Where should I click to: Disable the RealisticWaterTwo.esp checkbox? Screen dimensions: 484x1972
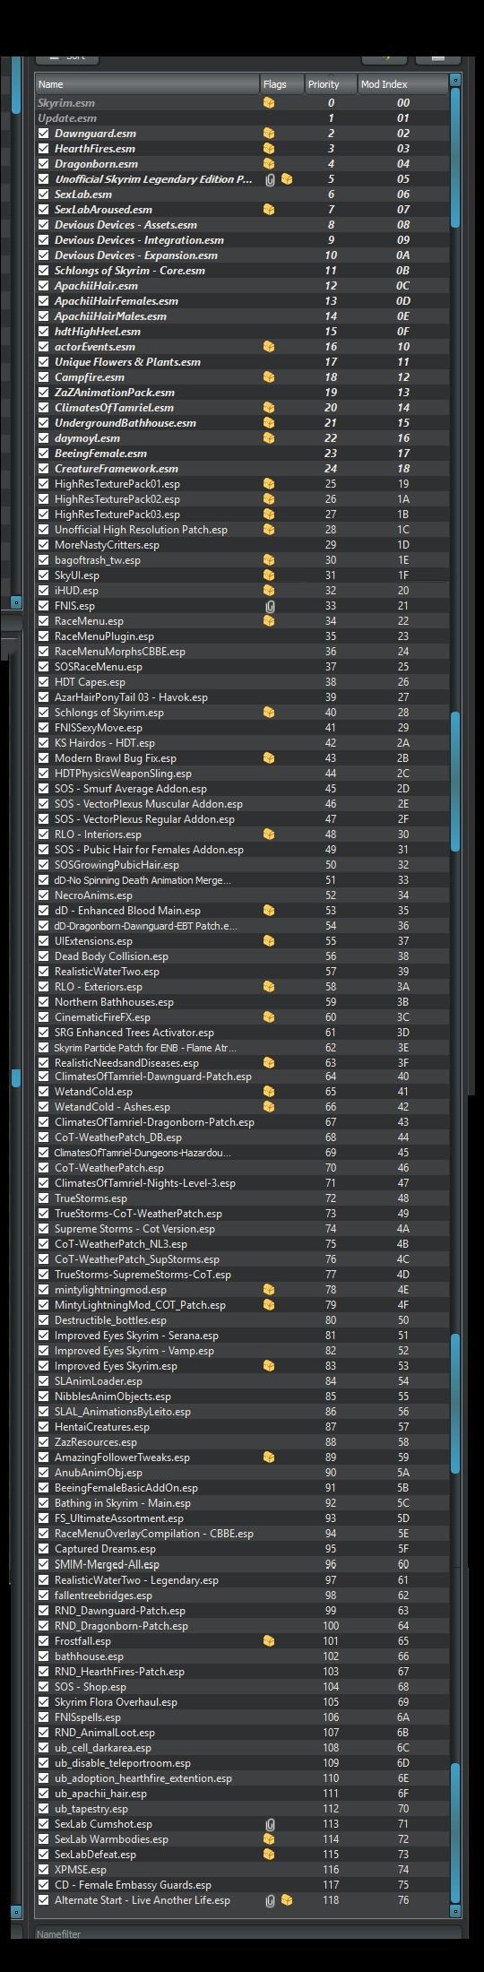click(44, 972)
